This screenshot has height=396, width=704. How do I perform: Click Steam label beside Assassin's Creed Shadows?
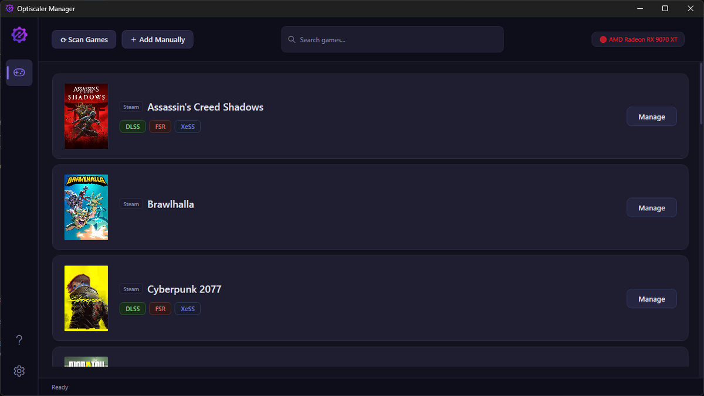click(x=131, y=107)
